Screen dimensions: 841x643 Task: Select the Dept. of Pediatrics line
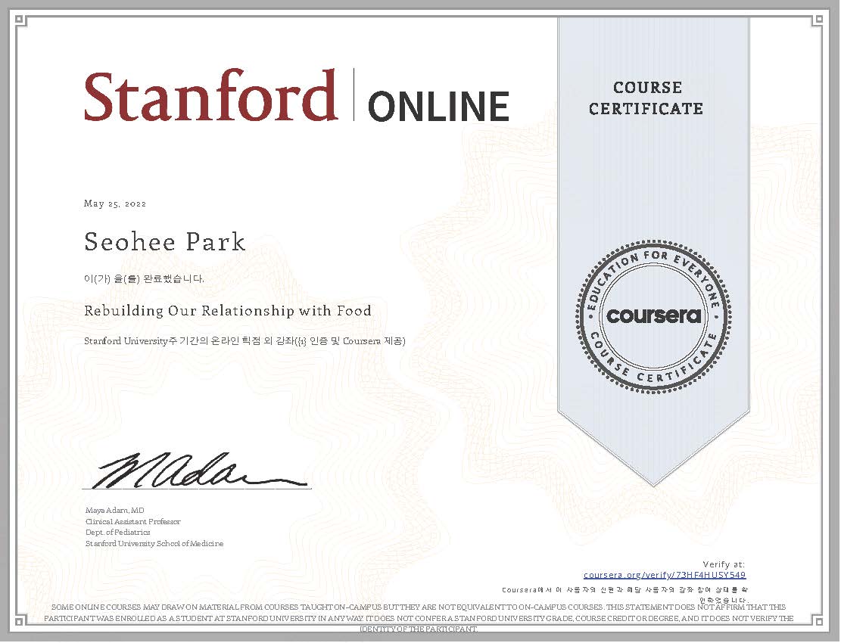click(x=118, y=532)
